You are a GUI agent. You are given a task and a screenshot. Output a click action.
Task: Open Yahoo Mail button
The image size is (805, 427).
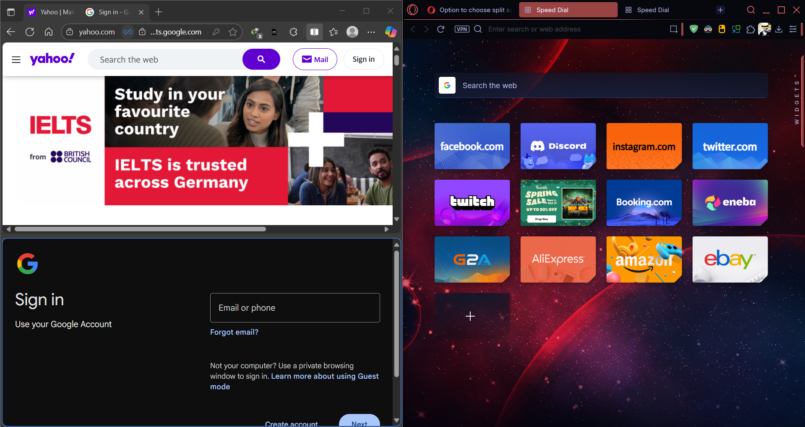[x=315, y=59]
